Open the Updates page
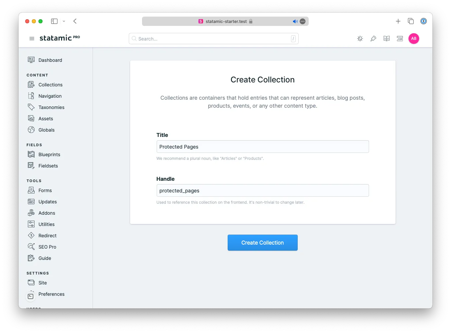Screen dimensions: 451x333 [x=47, y=202]
